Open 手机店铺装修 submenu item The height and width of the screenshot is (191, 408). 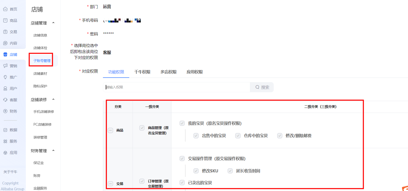(x=44, y=112)
